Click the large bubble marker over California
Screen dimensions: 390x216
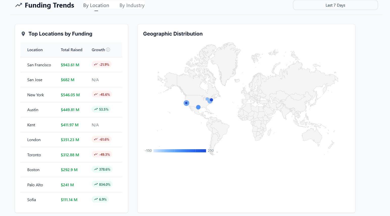186,103
